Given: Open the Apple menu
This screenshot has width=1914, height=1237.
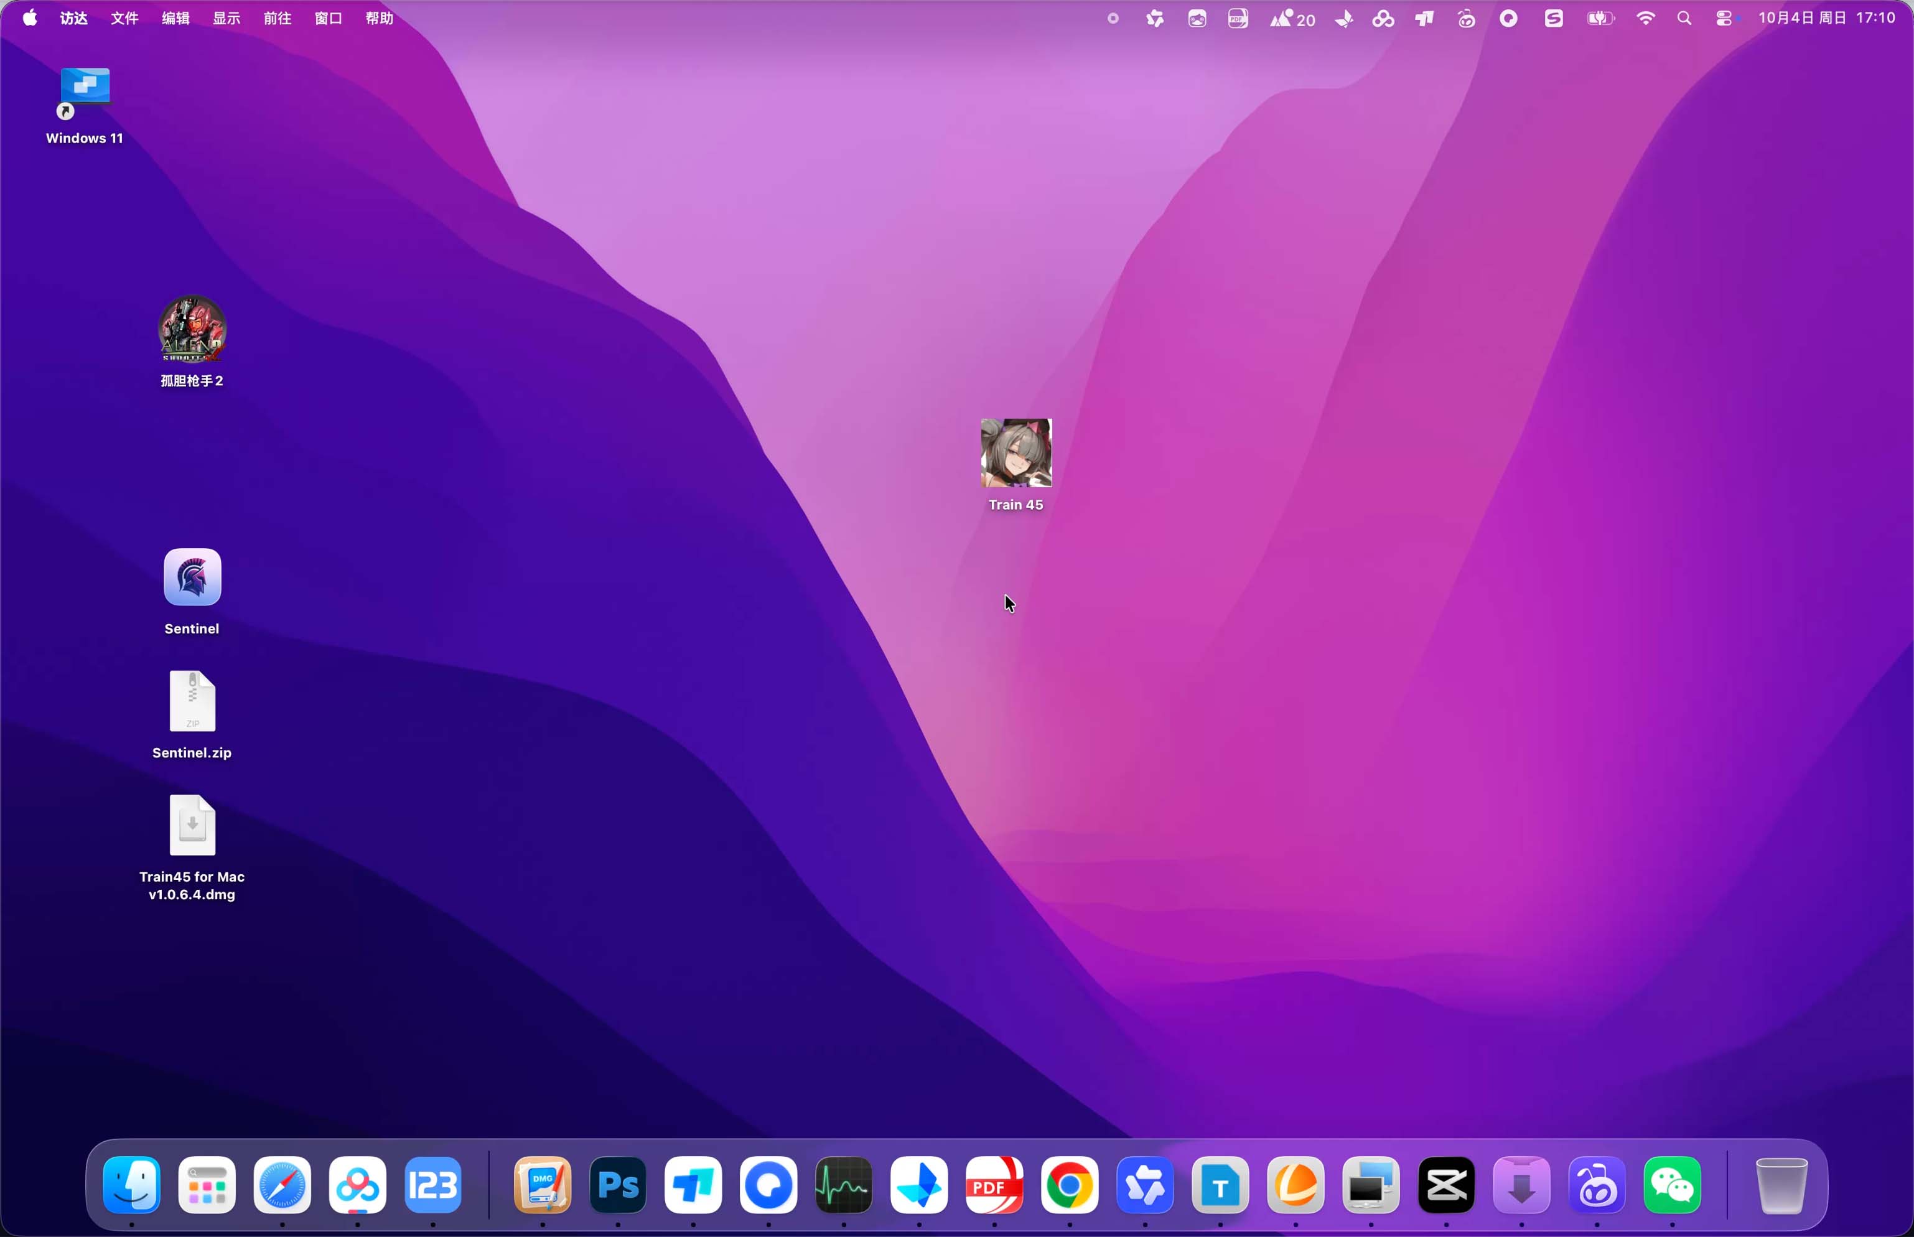Looking at the screenshot, I should click(30, 17).
